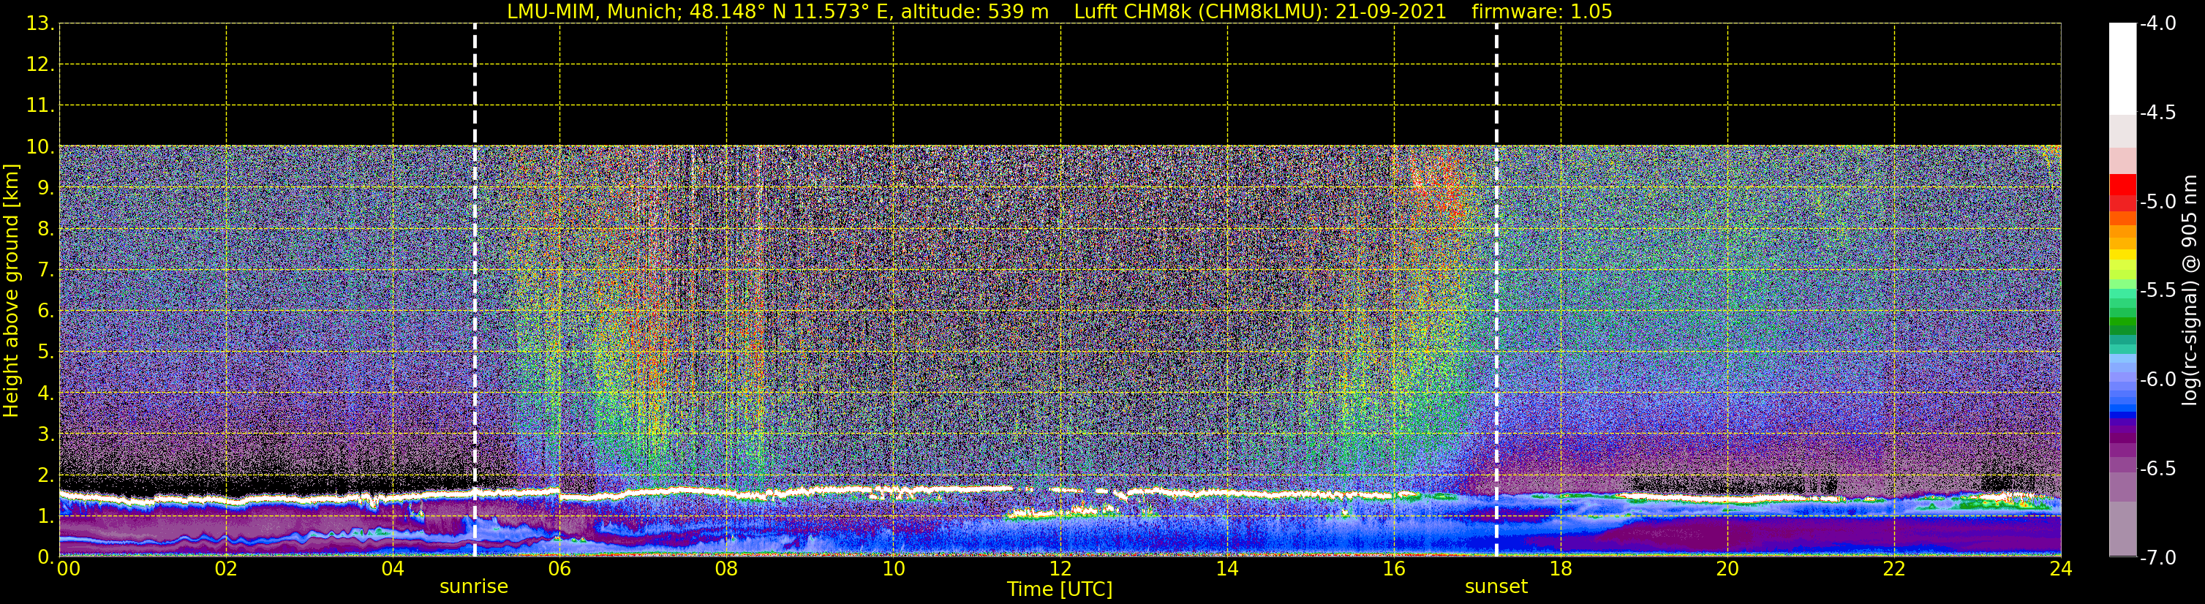2205x604 pixels.
Task: Click the time axis tick '12'
Action: click(1060, 569)
